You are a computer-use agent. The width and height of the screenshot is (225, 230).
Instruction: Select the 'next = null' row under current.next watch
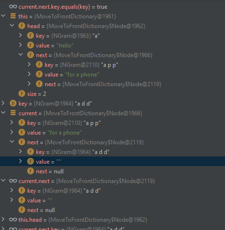coord(112,210)
